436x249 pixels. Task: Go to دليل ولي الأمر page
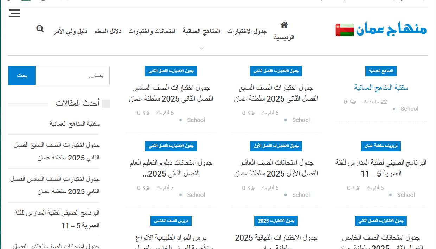pos(70,31)
